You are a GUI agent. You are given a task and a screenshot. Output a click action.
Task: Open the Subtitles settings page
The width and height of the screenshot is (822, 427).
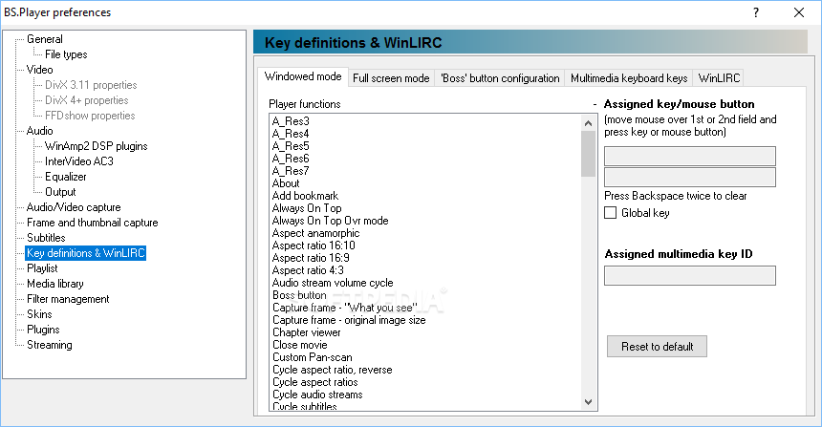46,237
